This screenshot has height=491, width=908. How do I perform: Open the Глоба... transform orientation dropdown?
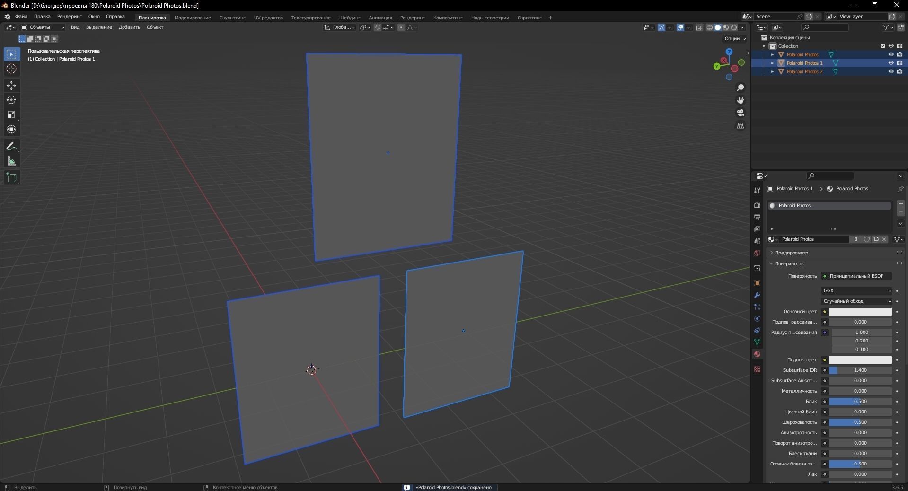coord(340,27)
